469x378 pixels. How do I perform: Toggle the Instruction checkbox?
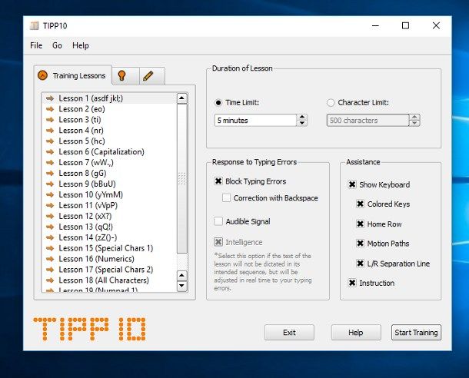(352, 283)
